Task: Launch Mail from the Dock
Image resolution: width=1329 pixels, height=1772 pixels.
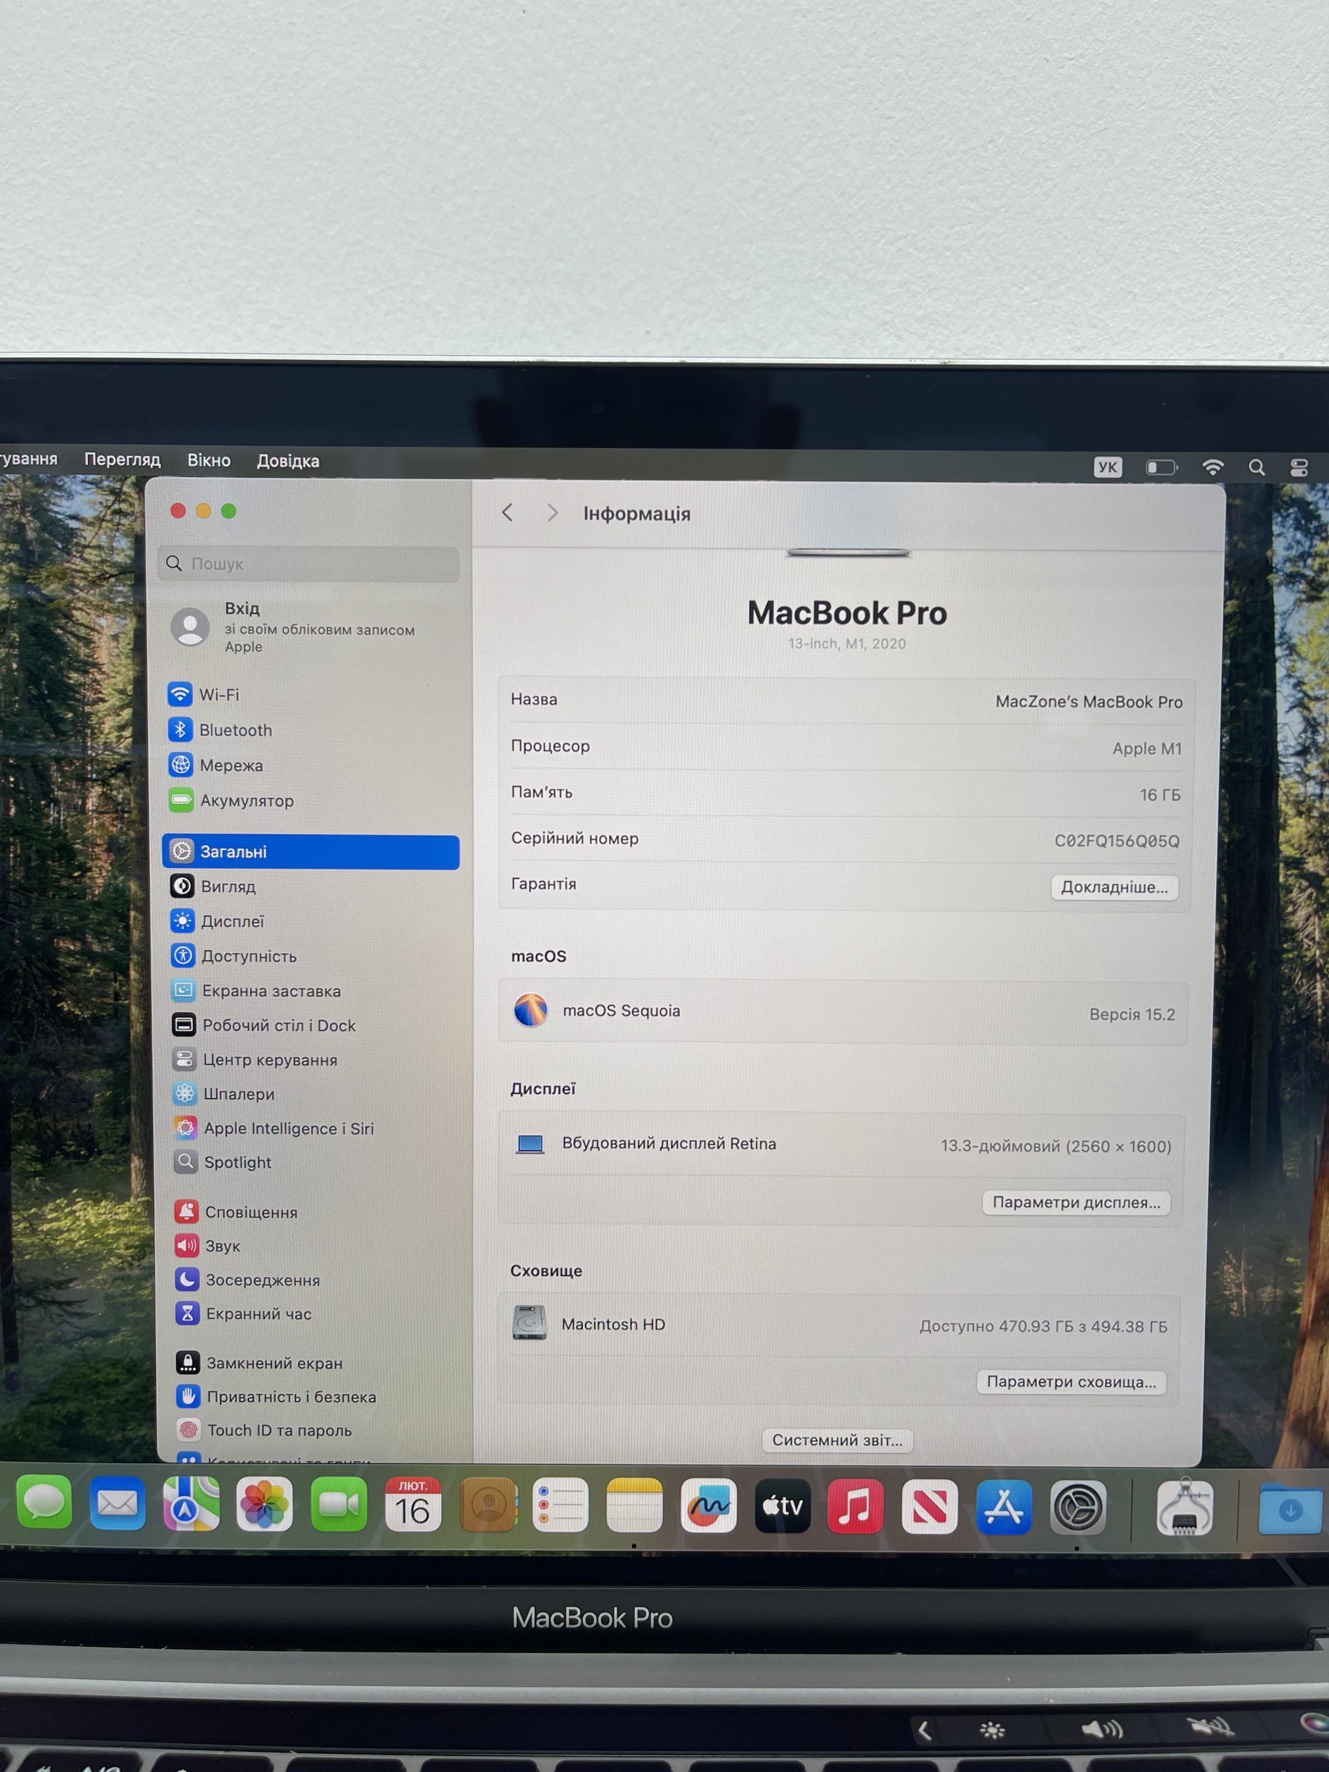Action: click(x=117, y=1503)
